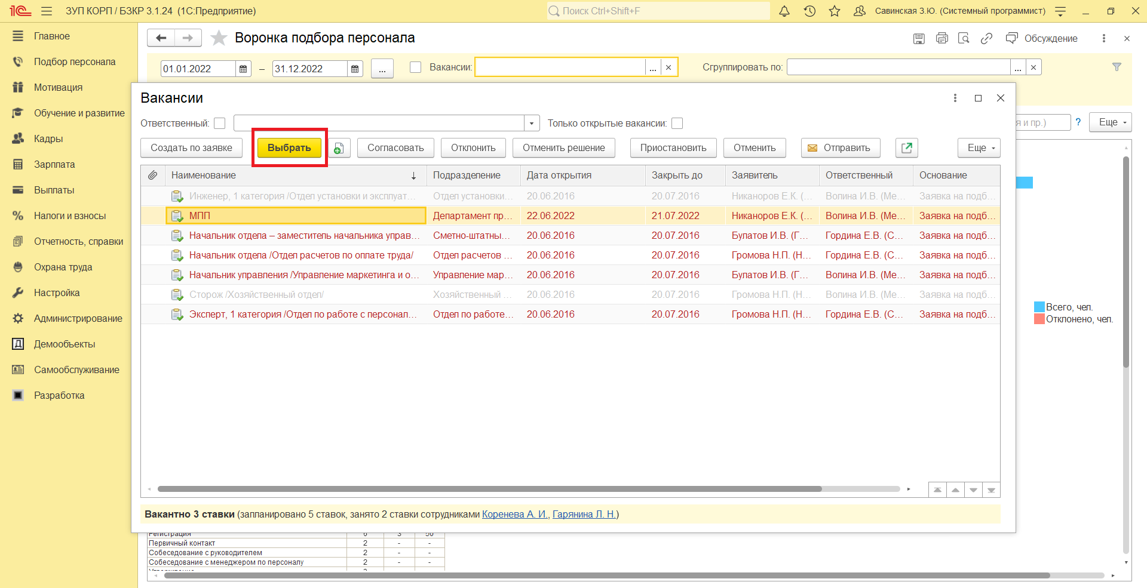Toggle the Ответственный checkbox
Screen dimensions: 1147x588
[x=220, y=124]
